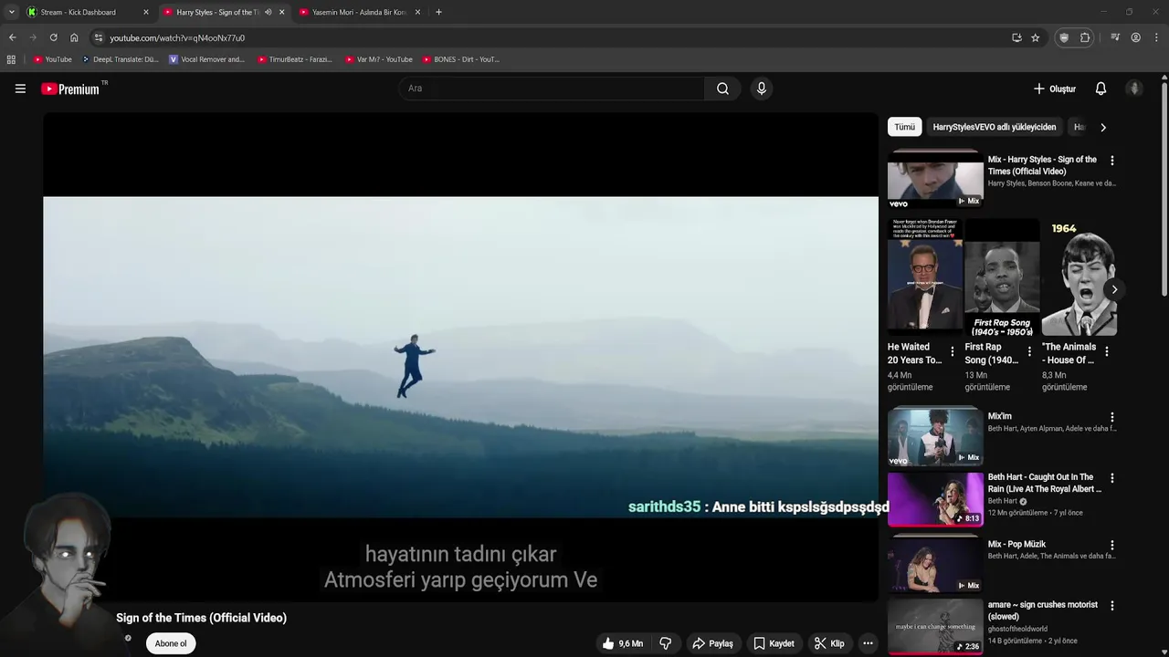Viewport: 1169px width, 657px height.
Task: Open Var Mı? - YouTube bookmark
Action: (378, 59)
